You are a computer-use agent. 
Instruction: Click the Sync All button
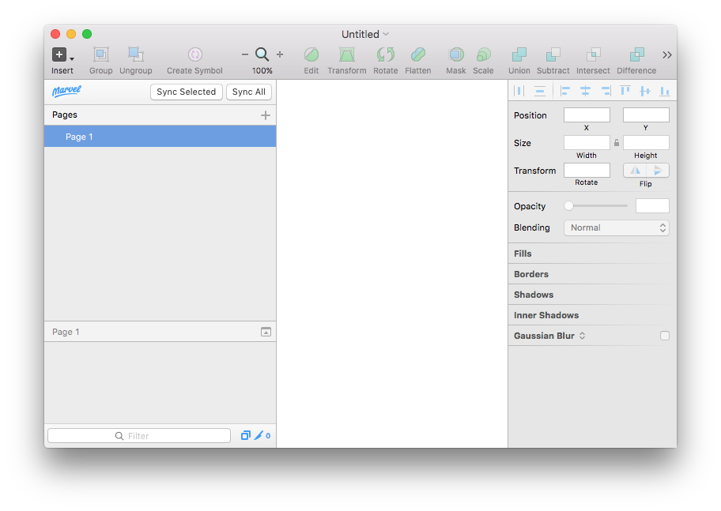(249, 92)
